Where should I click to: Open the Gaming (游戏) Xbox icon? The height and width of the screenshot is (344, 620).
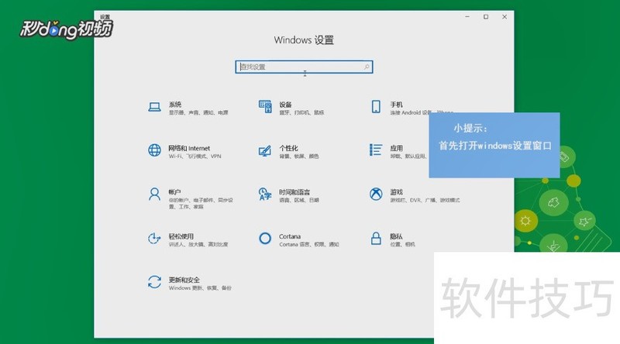click(x=376, y=194)
